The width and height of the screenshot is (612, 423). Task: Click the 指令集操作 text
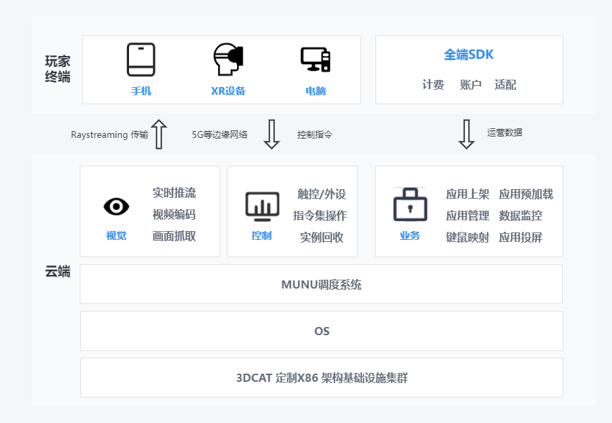(x=320, y=216)
